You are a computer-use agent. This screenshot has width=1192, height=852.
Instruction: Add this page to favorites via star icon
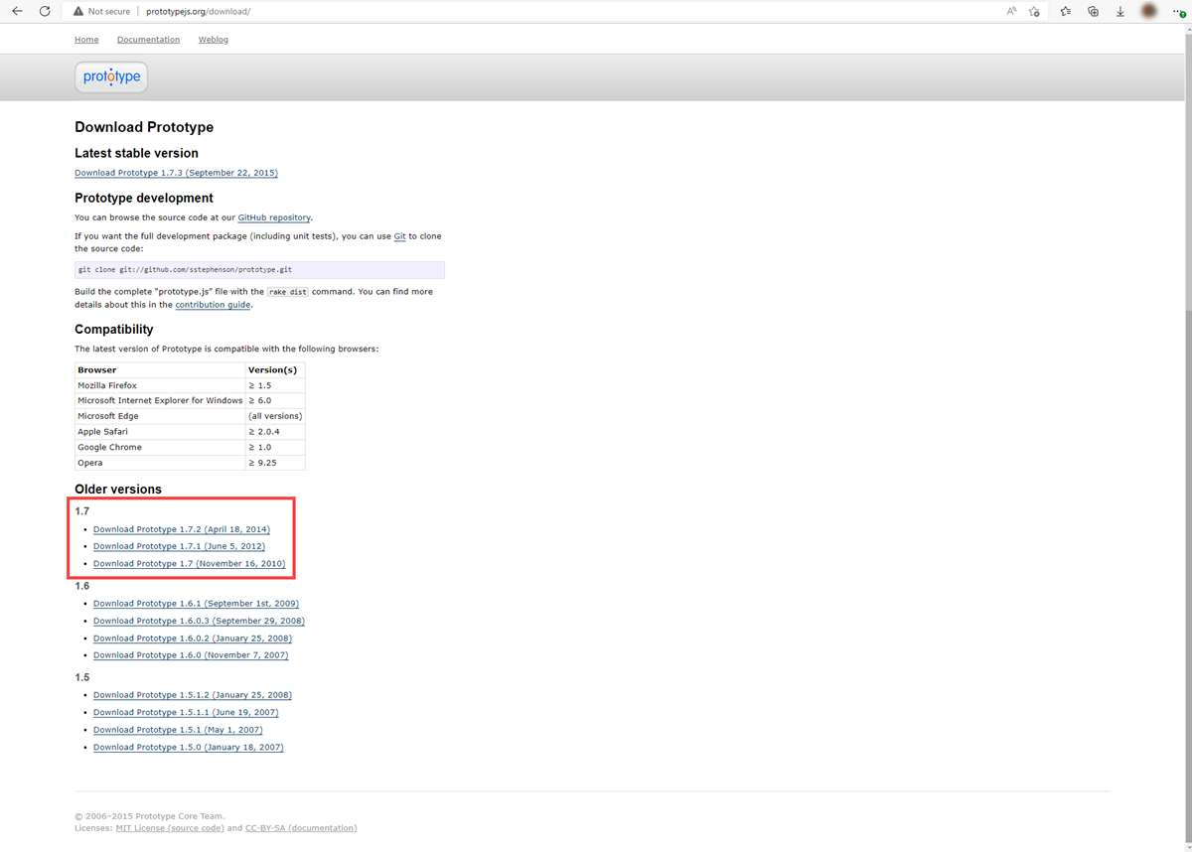tap(1035, 11)
